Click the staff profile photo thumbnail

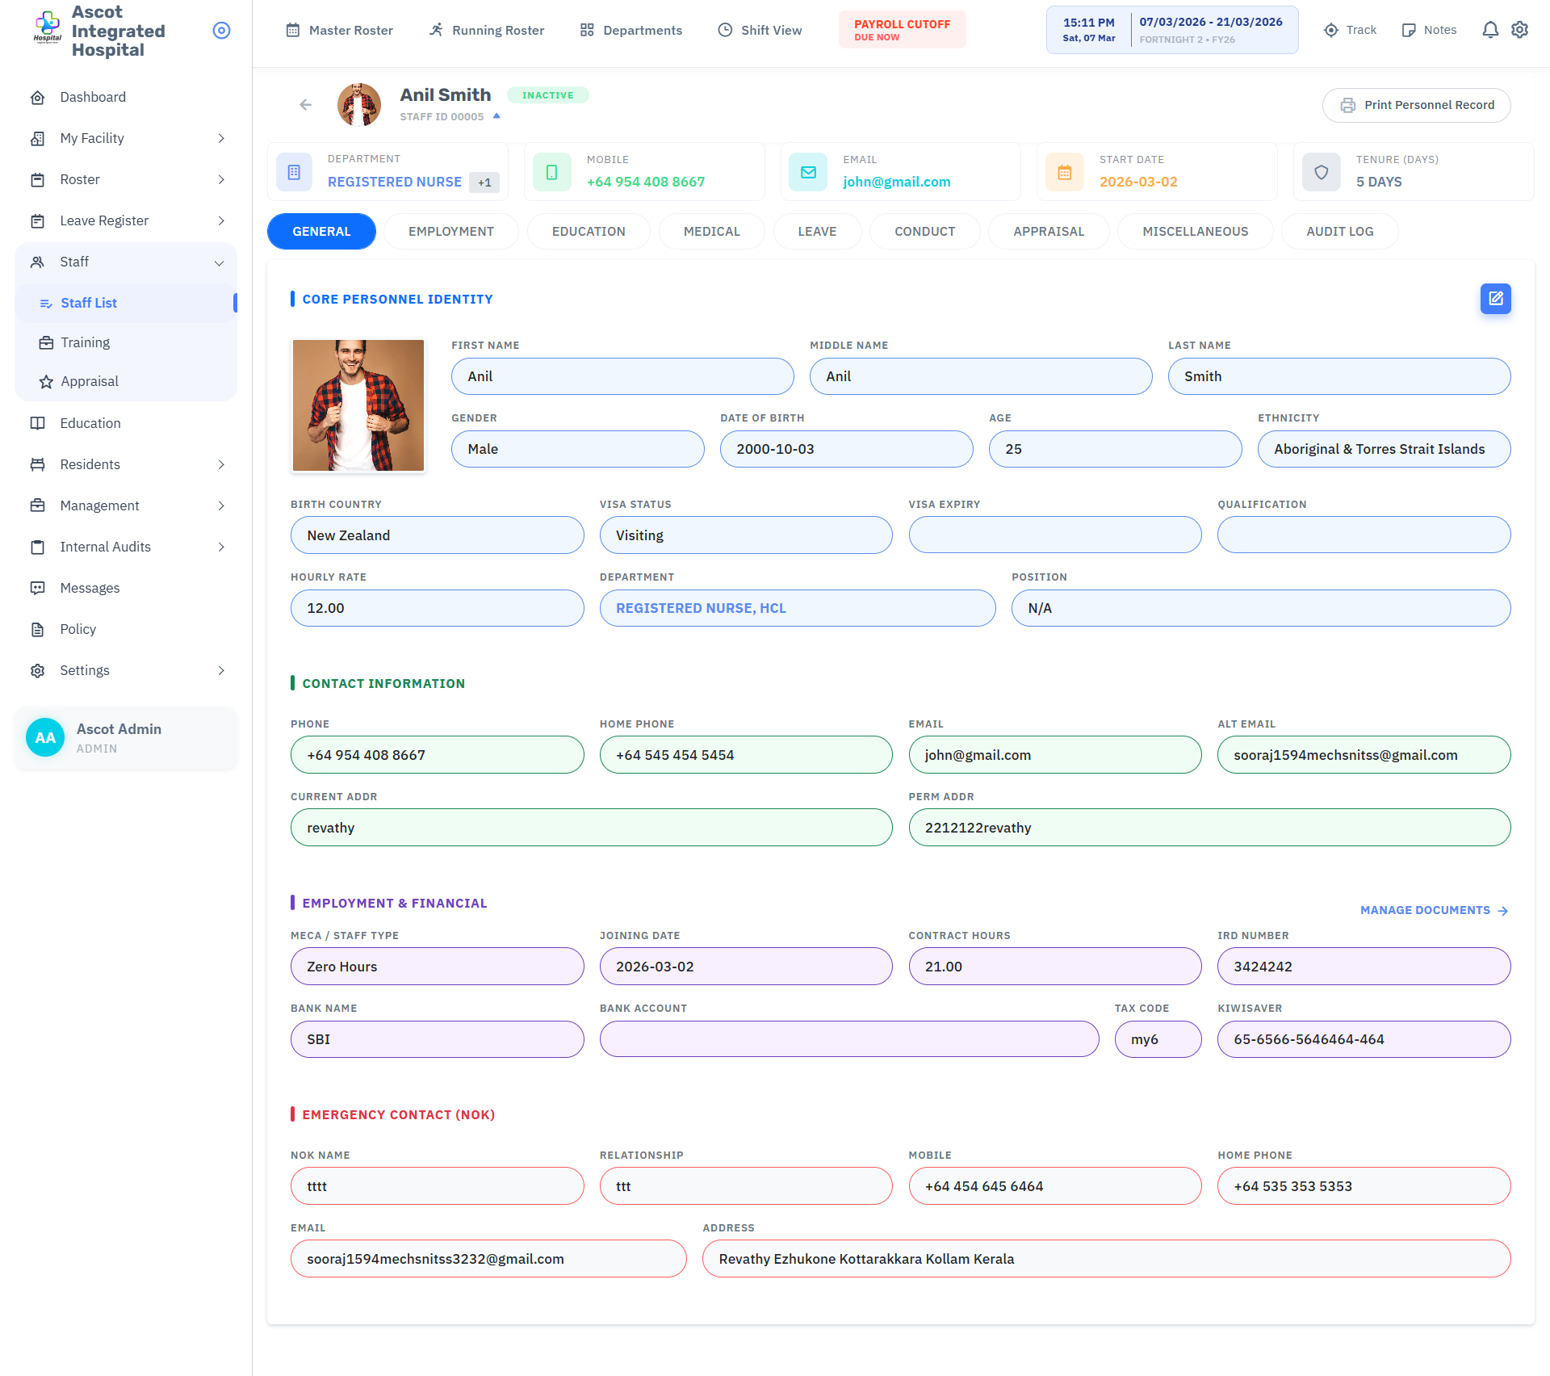pyautogui.click(x=358, y=405)
